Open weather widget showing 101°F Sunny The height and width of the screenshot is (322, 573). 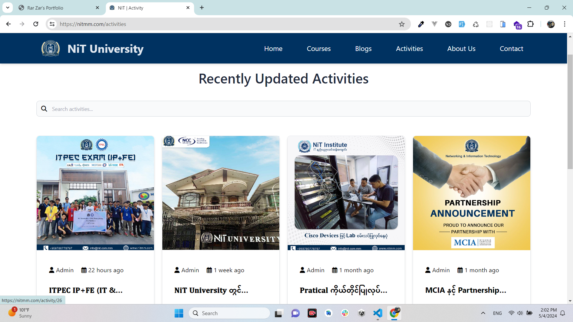click(x=20, y=313)
